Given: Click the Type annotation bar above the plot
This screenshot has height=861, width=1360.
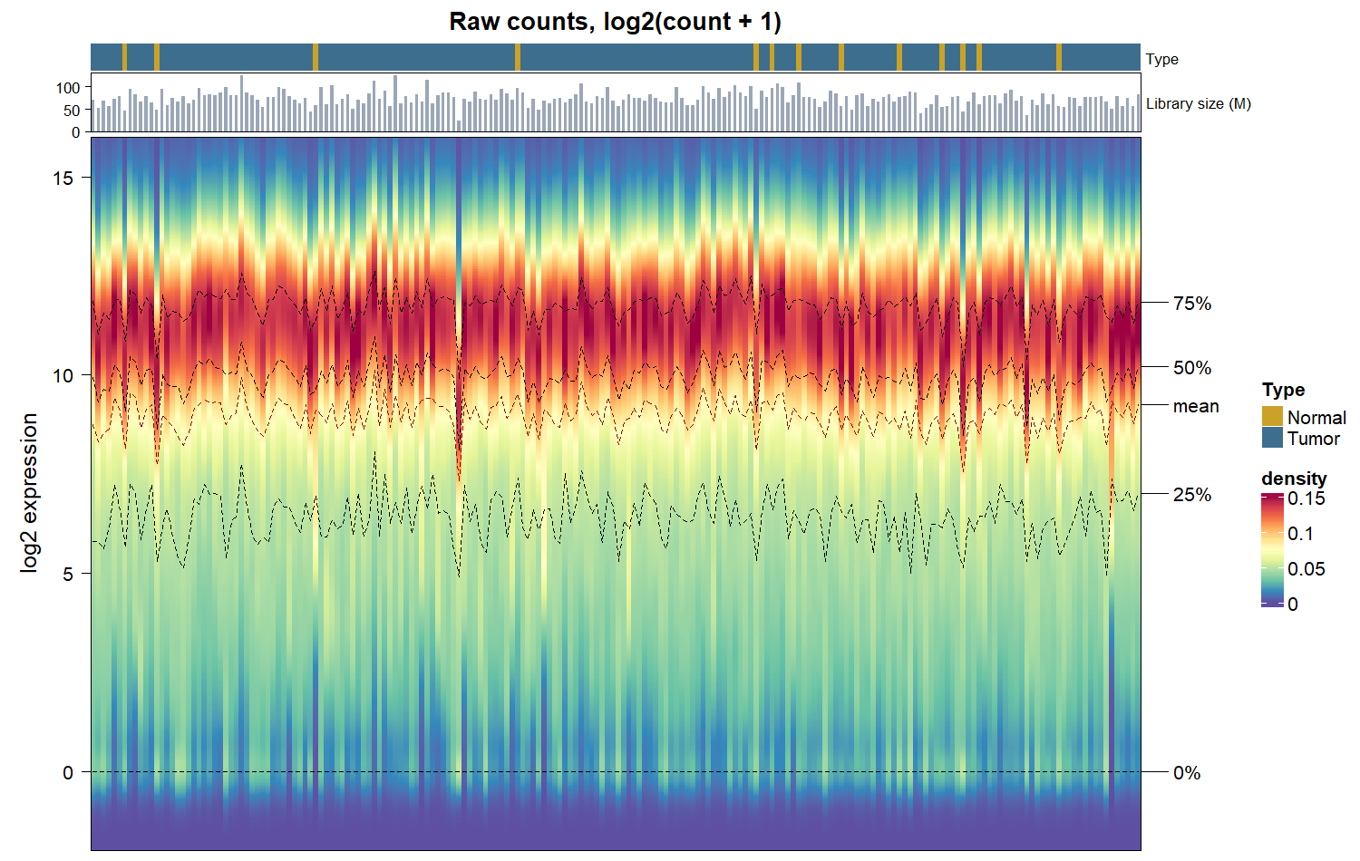Looking at the screenshot, I should pyautogui.click(x=616, y=57).
